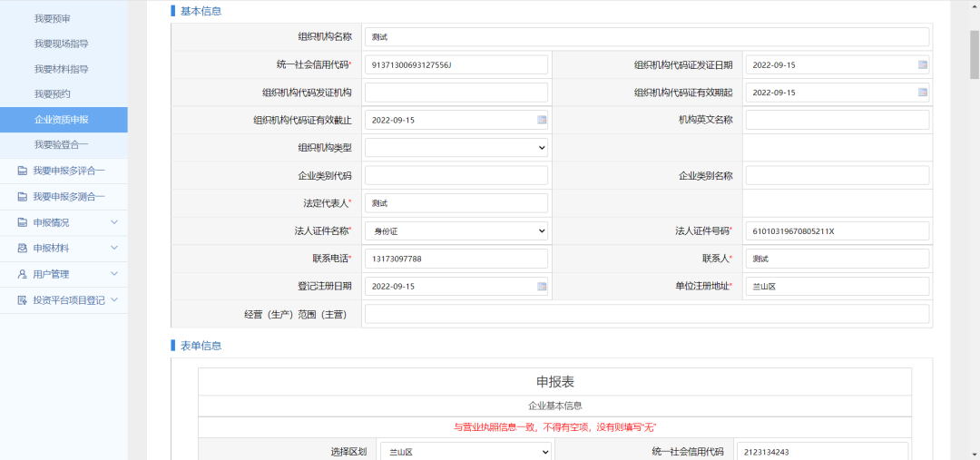Open the 我要现场指导 sidebar link
The image size is (980, 460).
pos(62,44)
